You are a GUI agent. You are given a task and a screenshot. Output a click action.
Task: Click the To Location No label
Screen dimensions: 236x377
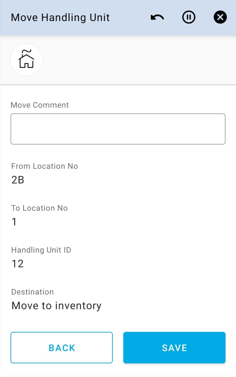click(40, 208)
